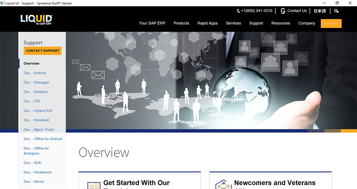Click the GuiXT Viewer title bar app icon
357x189 pixels.
[3, 3]
